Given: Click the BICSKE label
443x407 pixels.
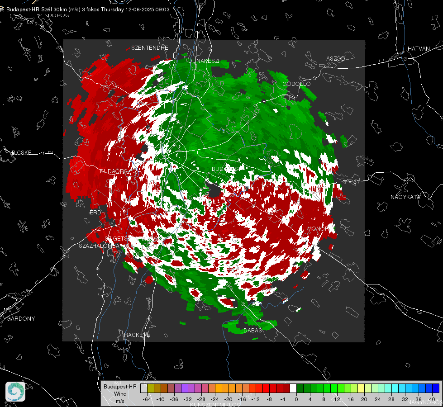Looking at the screenshot, I should click(x=22, y=152).
